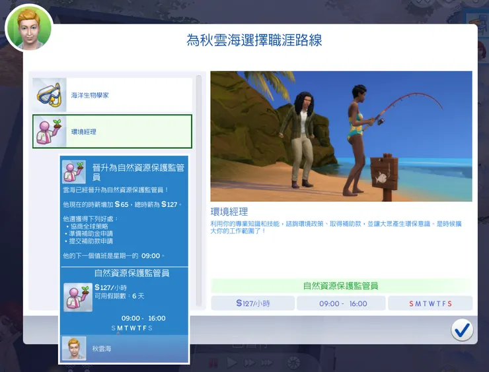This screenshot has height=372, width=489.
Task: Click the snorkel mask icon for 海洋生物學家
Action: (50, 94)
